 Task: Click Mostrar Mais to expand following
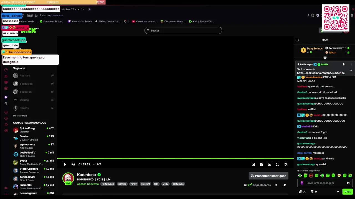pos(20,116)
